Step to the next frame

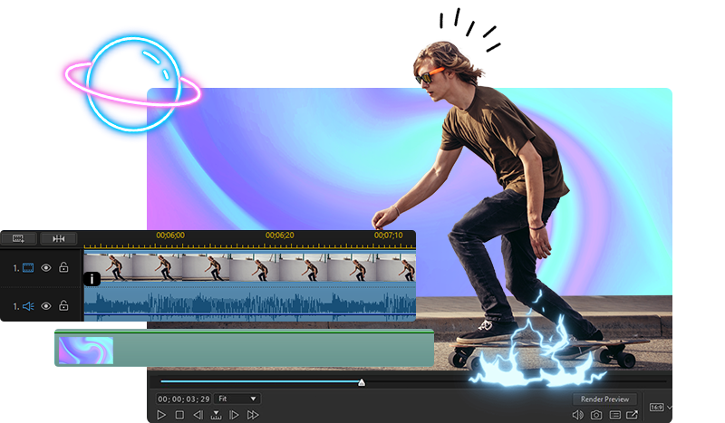tap(235, 415)
